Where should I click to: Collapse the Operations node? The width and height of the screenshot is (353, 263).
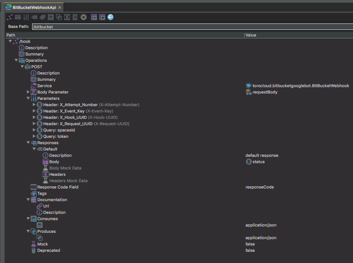[16, 60]
